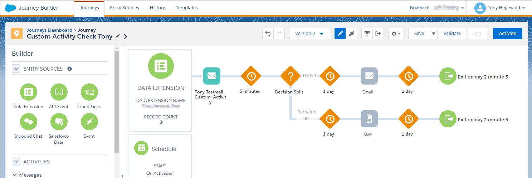Image resolution: width=532 pixels, height=178 pixels.
Task: Collapse the Messages group chevron
Action: pyautogui.click(x=15, y=175)
